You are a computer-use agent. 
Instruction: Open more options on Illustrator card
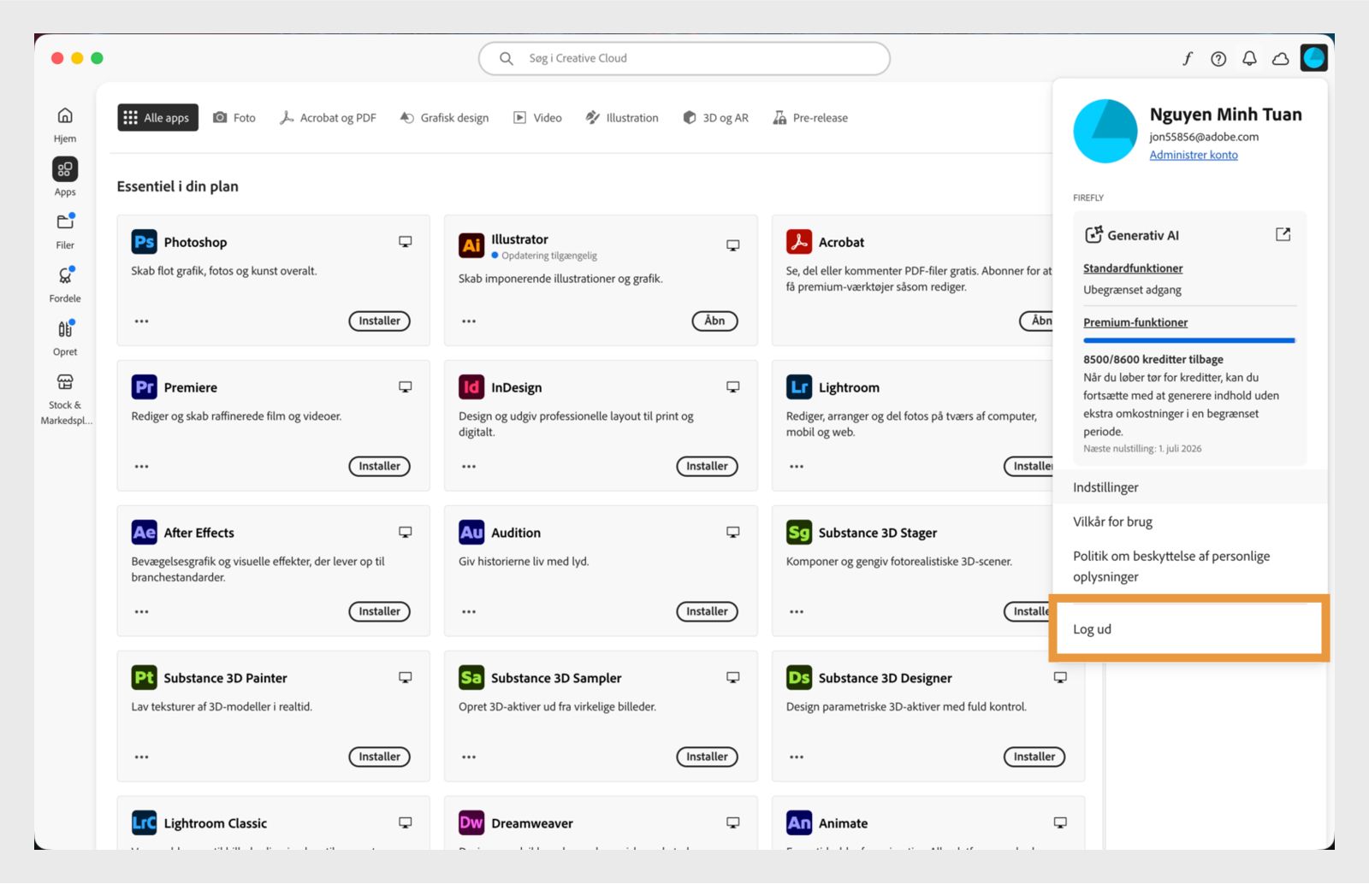tap(469, 321)
